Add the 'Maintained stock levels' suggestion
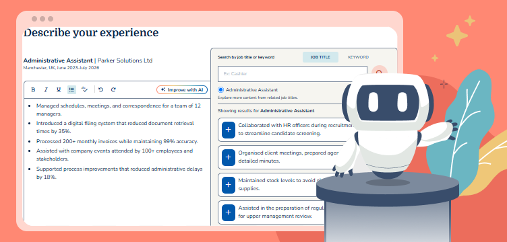Screen dimensions: 507x242 click(229, 185)
